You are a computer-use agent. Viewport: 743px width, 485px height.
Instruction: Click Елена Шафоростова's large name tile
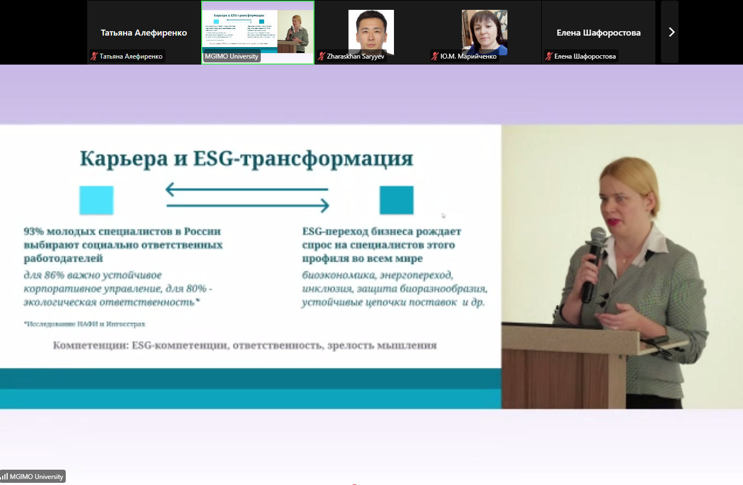598,32
